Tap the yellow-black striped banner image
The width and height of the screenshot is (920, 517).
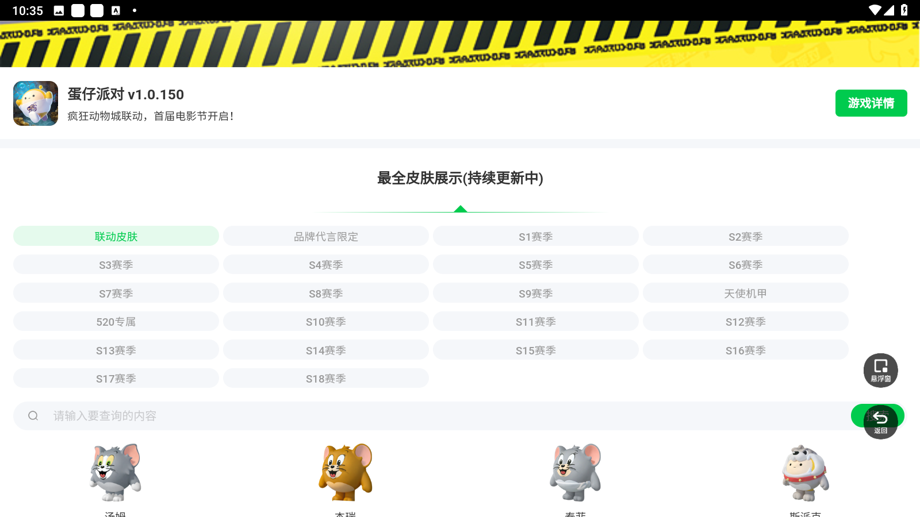(x=460, y=44)
